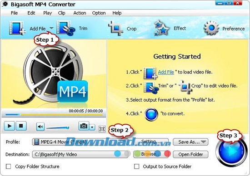
Task: Toggle full screen preview icon
Action: pyautogui.click(x=102, y=129)
